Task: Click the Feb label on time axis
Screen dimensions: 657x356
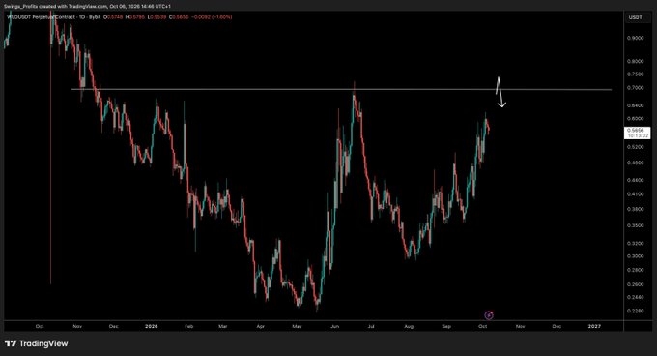Action: coord(189,326)
